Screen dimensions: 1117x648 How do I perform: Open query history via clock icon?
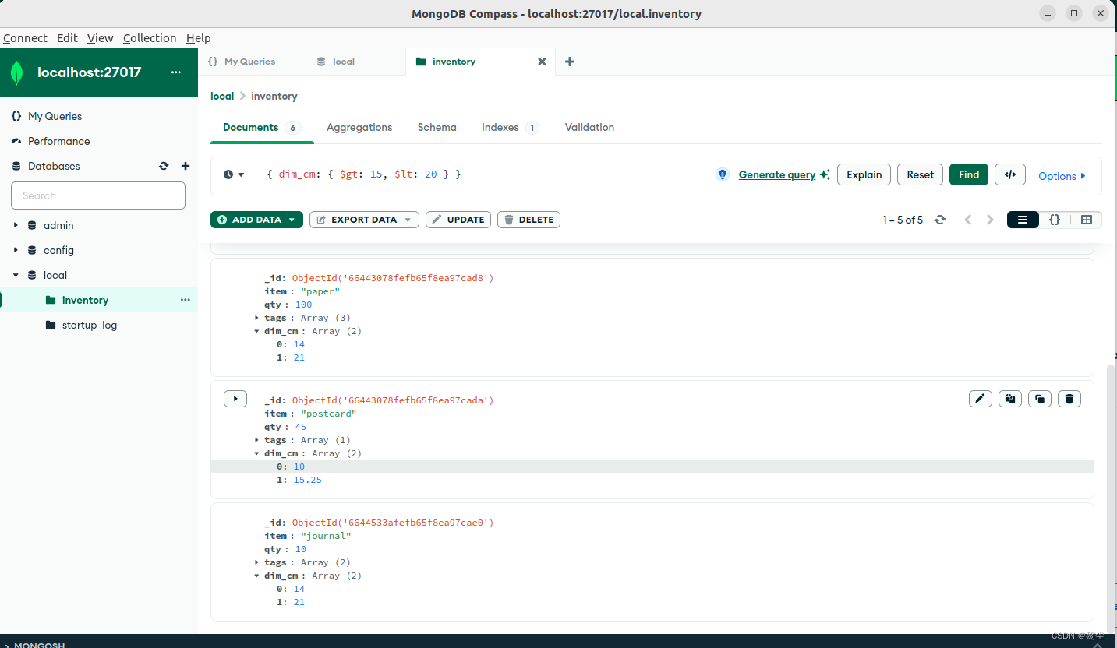click(x=230, y=174)
